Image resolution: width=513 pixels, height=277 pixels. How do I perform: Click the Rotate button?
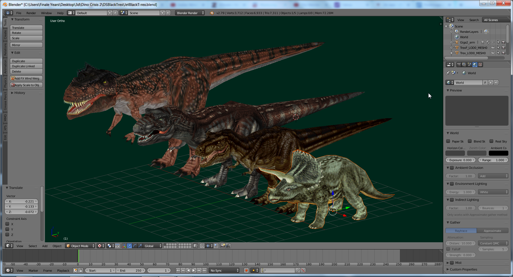pos(26,33)
